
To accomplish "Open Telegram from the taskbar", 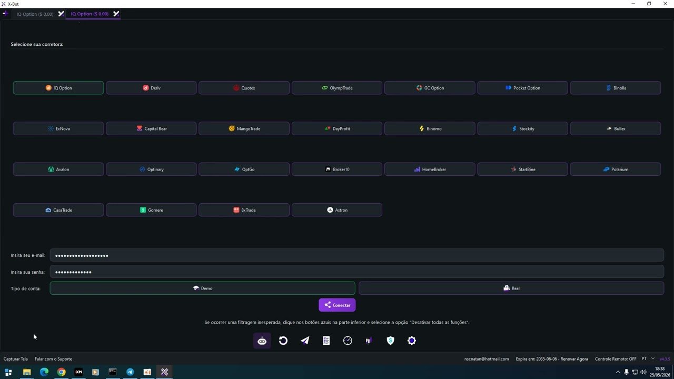I will pyautogui.click(x=130, y=372).
